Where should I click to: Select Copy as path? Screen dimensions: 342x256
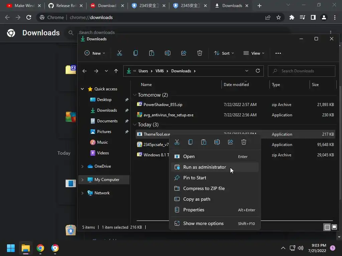(x=215, y=199)
